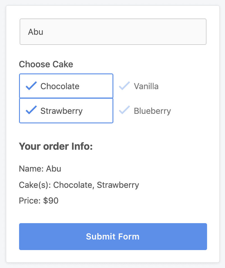Click the "Blueberry" checkbox label text

click(x=152, y=111)
